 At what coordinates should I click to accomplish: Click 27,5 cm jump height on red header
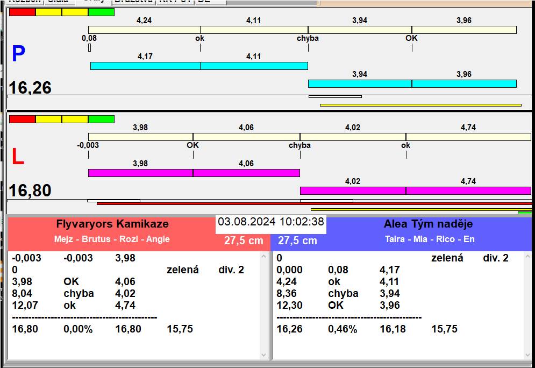click(x=244, y=240)
